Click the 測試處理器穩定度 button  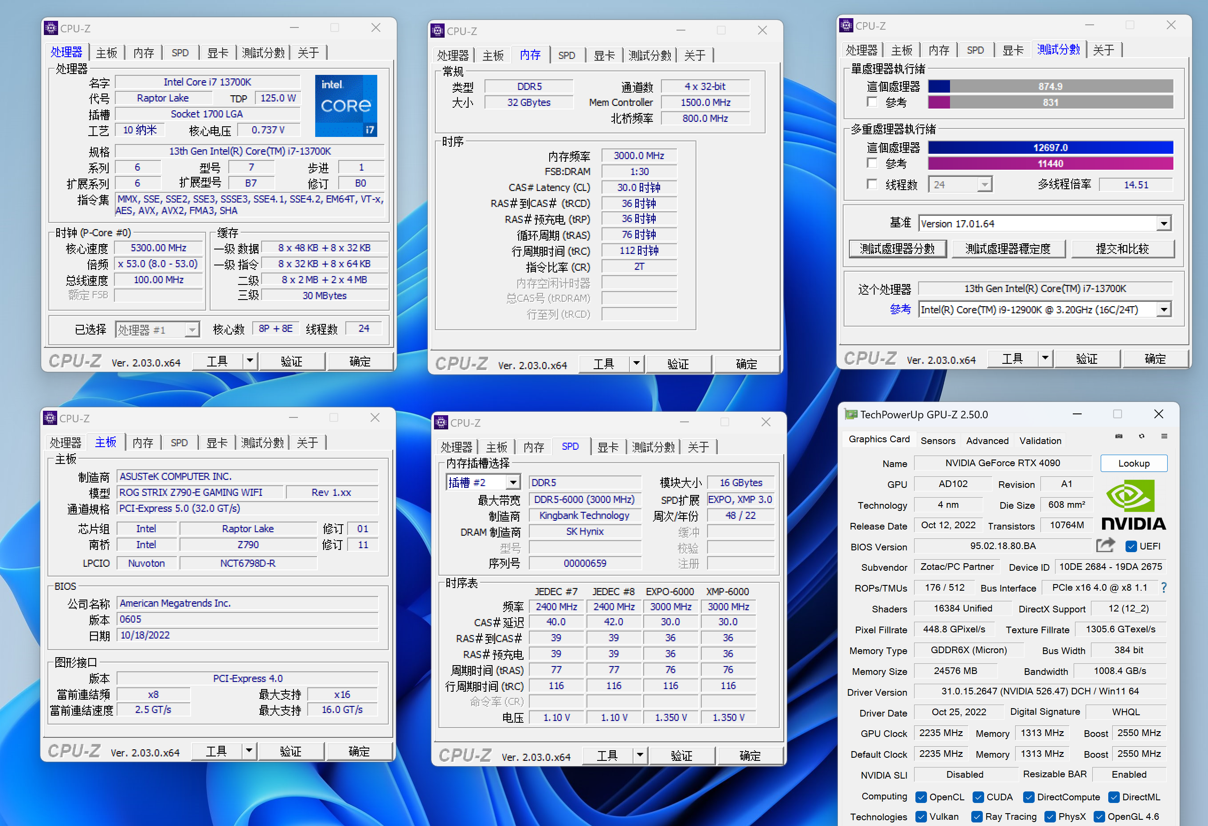tap(1008, 249)
